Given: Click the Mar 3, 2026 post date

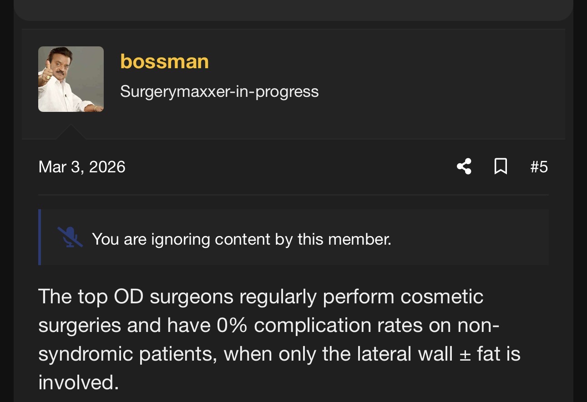Looking at the screenshot, I should [x=82, y=167].
